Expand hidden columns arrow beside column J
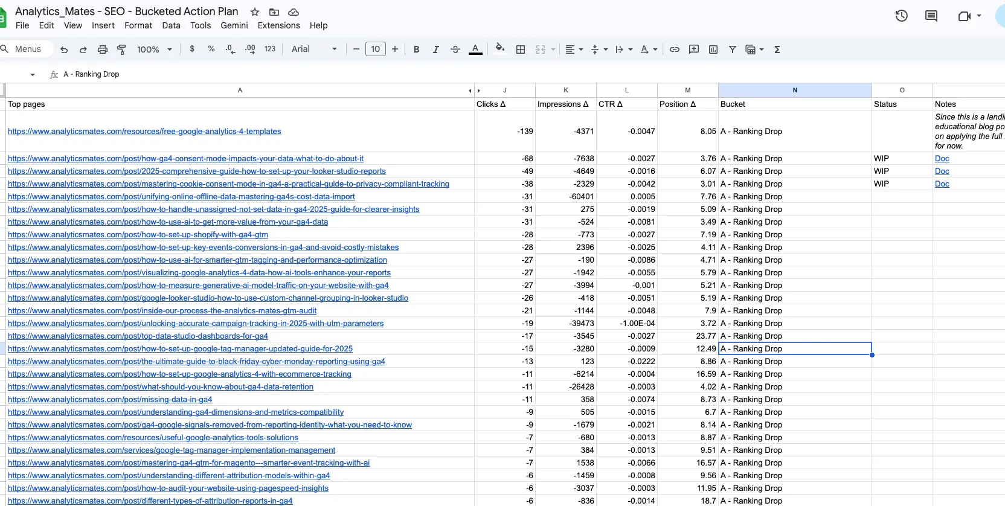 click(479, 91)
